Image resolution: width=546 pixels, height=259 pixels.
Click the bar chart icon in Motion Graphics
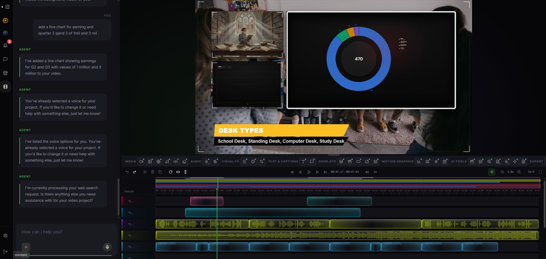(419, 162)
